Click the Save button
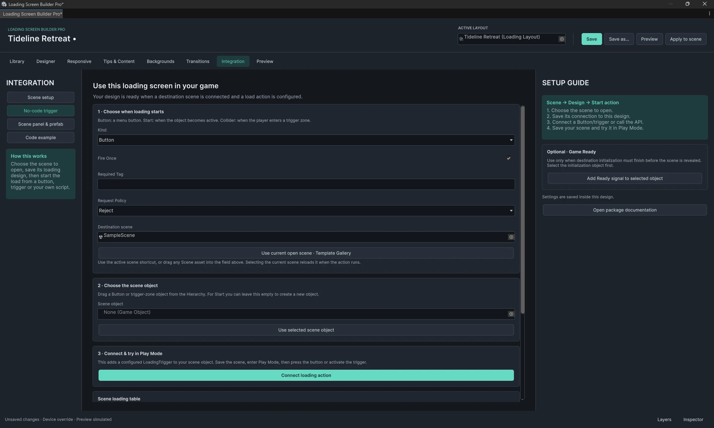 click(592, 39)
